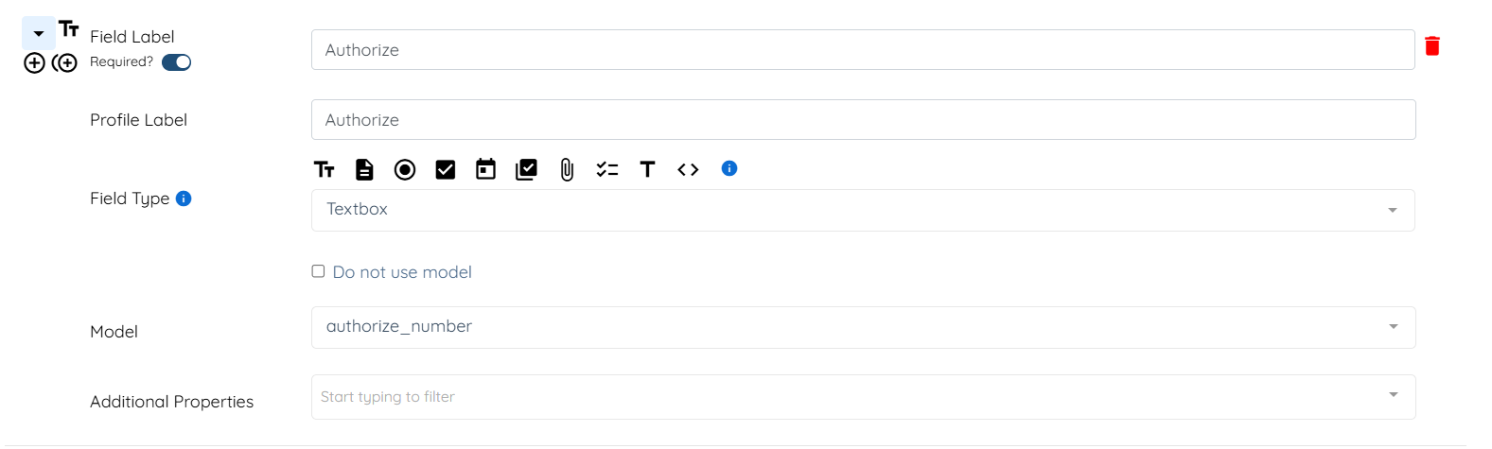Select the document textarea field type icon
Viewport: 1492px width, 449px height.
pyautogui.click(x=364, y=170)
